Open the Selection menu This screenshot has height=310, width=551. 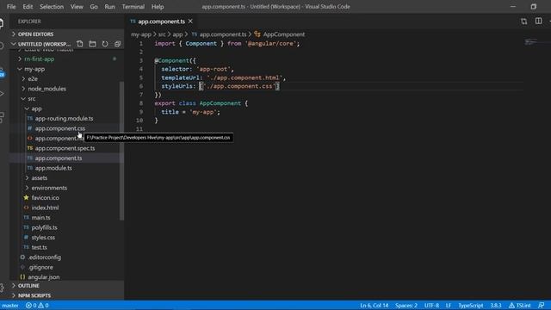[x=52, y=7]
